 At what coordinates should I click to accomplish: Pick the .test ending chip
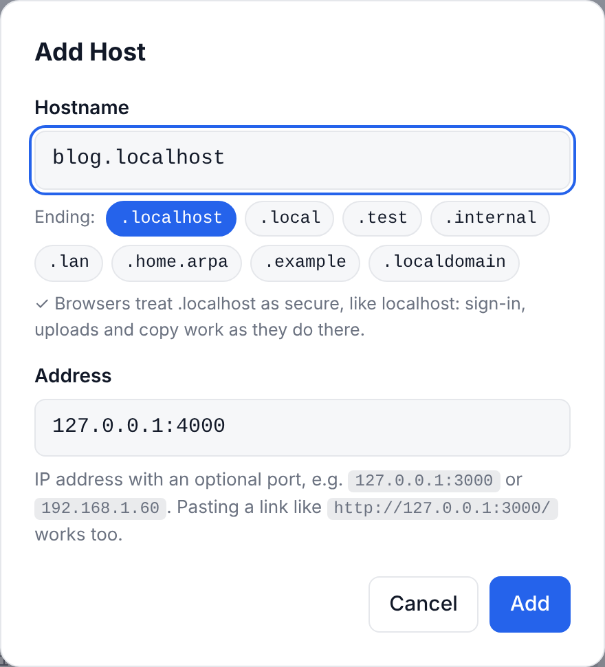tap(382, 218)
